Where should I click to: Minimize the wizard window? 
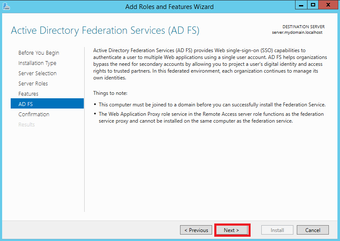[x=301, y=5]
